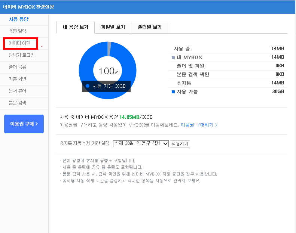The image size is (296, 233).
Task: Click the 30GB value in the 사용 가능 row
Action: 278,91
